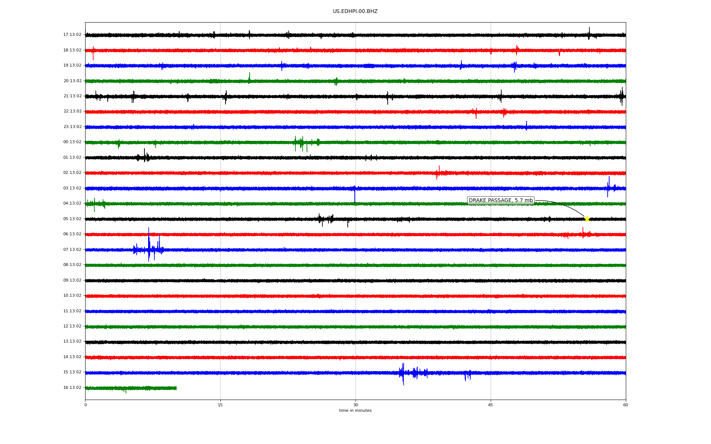Click the blue downward spike on 03:13:02 trace
The image size is (711, 444).
coord(355,195)
